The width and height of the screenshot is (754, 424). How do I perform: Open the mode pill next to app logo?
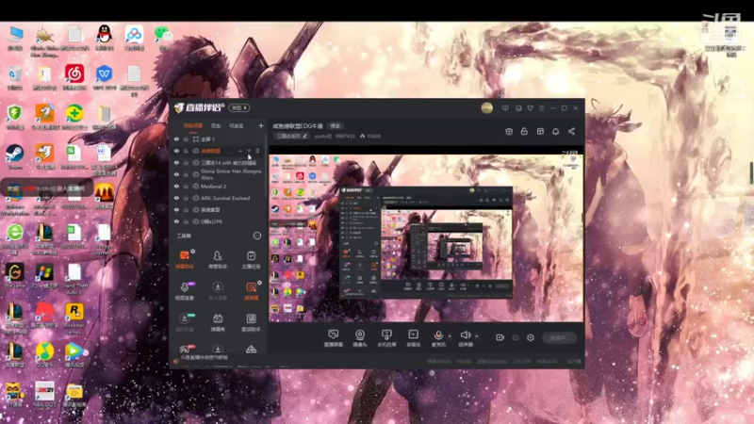point(239,107)
